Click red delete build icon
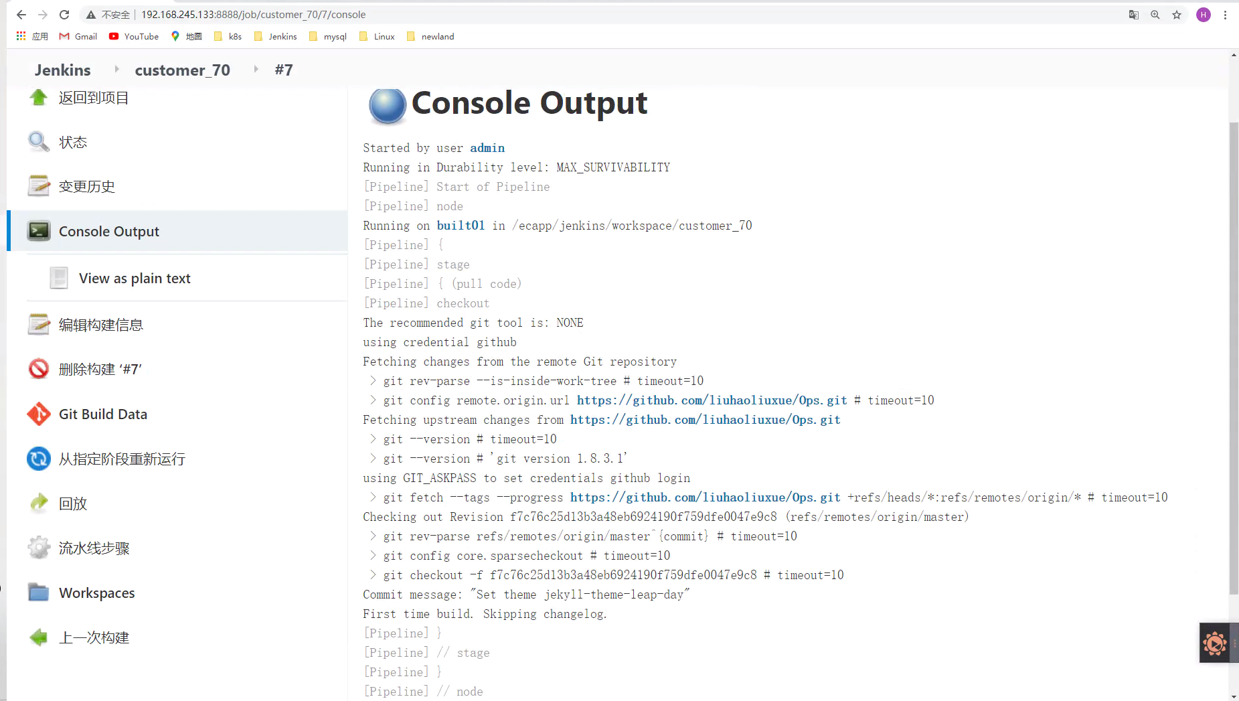1239x701 pixels. (38, 369)
